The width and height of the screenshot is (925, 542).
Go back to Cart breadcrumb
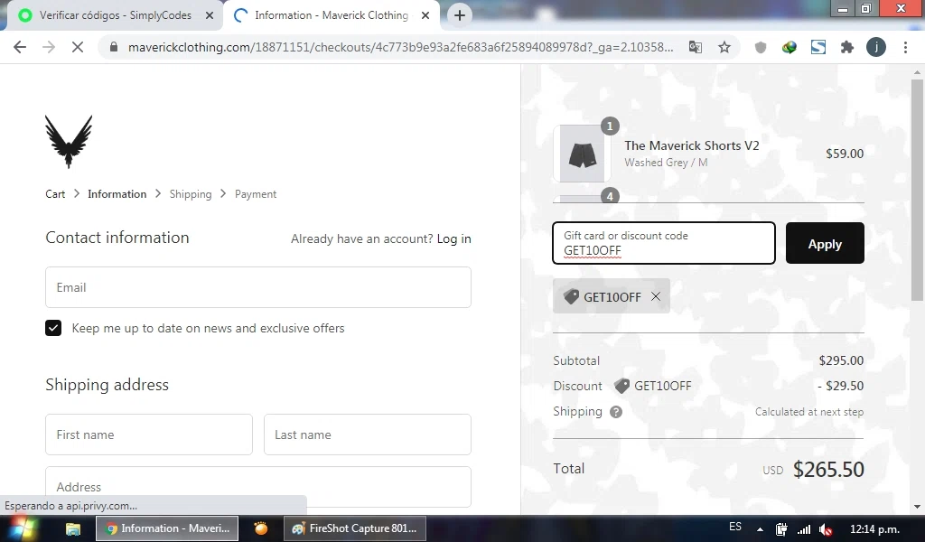[x=55, y=194]
